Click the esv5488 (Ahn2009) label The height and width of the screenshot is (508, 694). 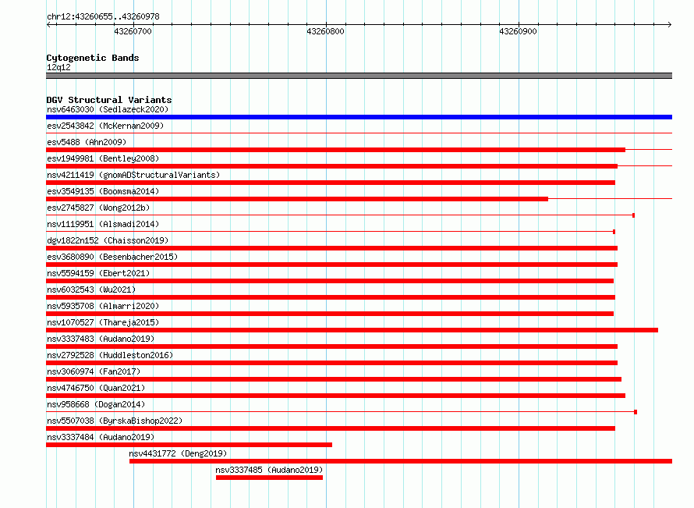pos(87,142)
